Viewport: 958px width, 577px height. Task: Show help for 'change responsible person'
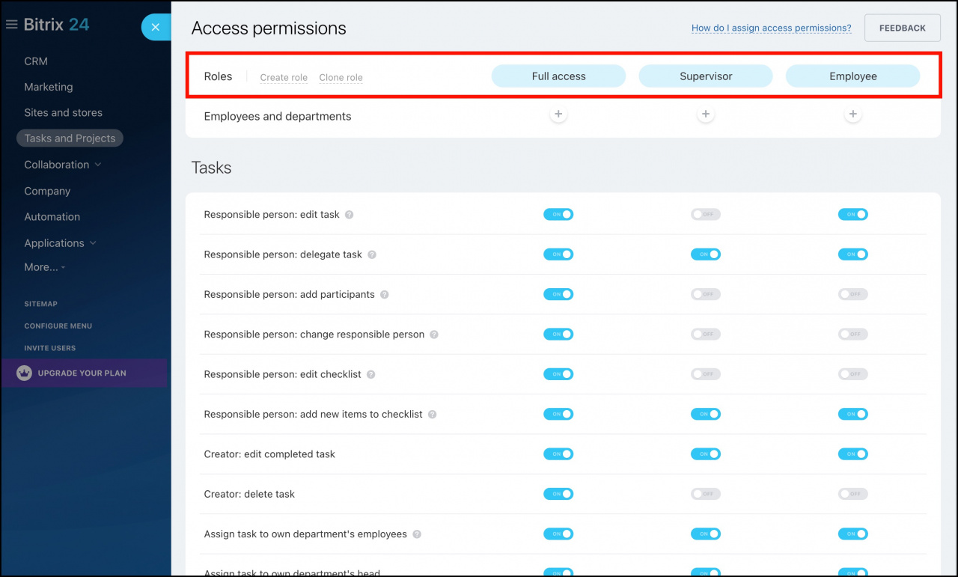tap(434, 335)
